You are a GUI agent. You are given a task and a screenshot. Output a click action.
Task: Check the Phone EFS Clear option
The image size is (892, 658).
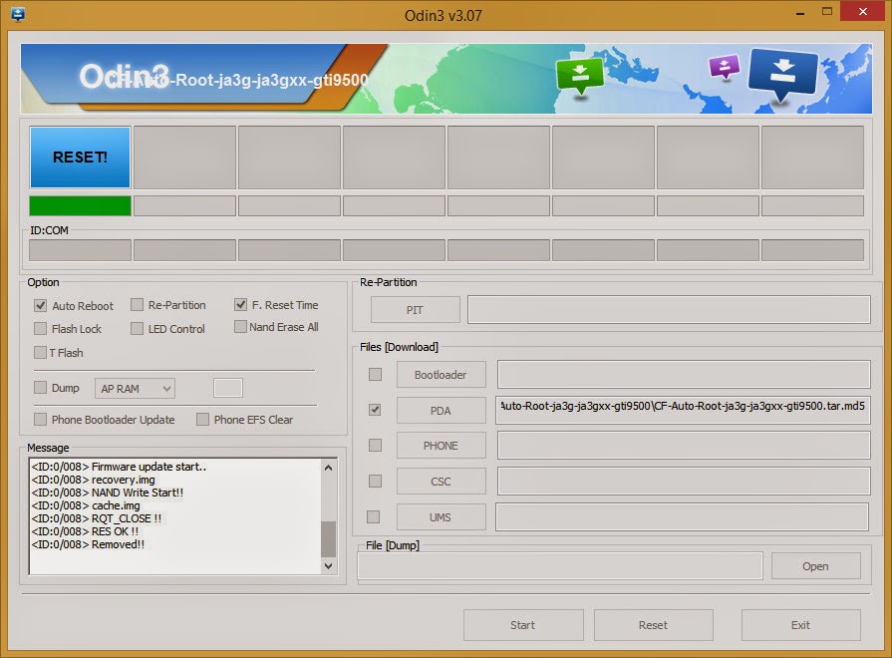point(202,420)
